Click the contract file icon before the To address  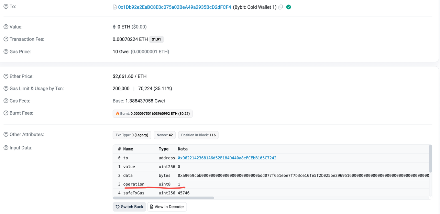click(115, 7)
